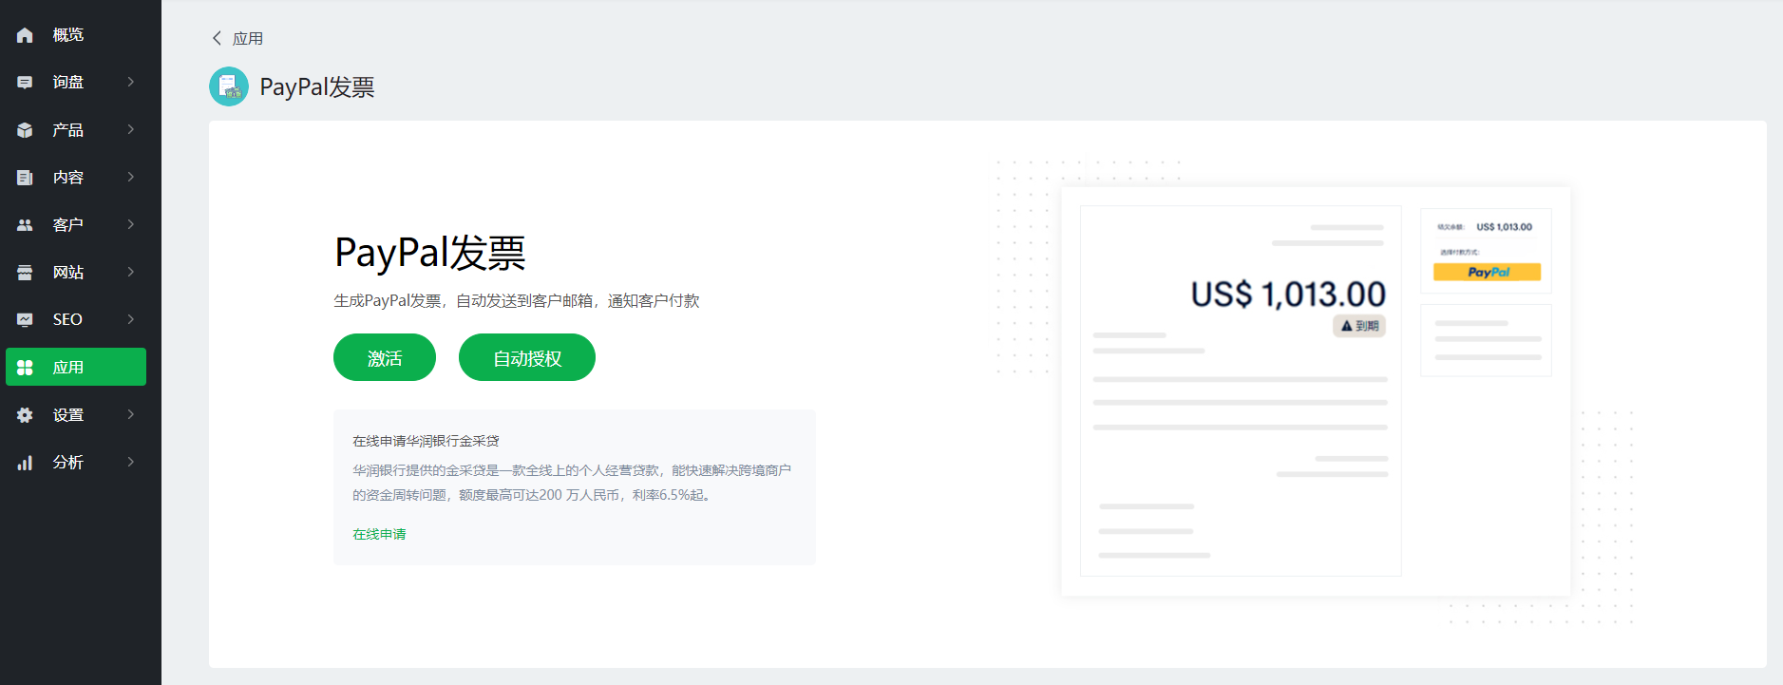Expand the 分析 submenu chevron
1783x685 pixels.
point(131,462)
